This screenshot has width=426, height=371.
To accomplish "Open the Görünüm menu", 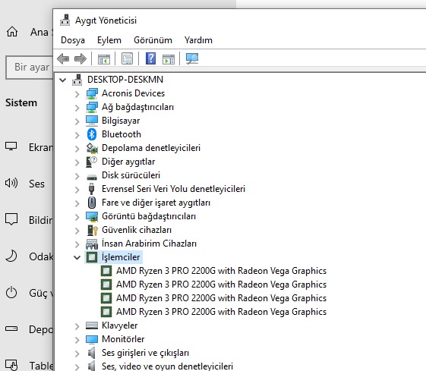I will point(153,40).
